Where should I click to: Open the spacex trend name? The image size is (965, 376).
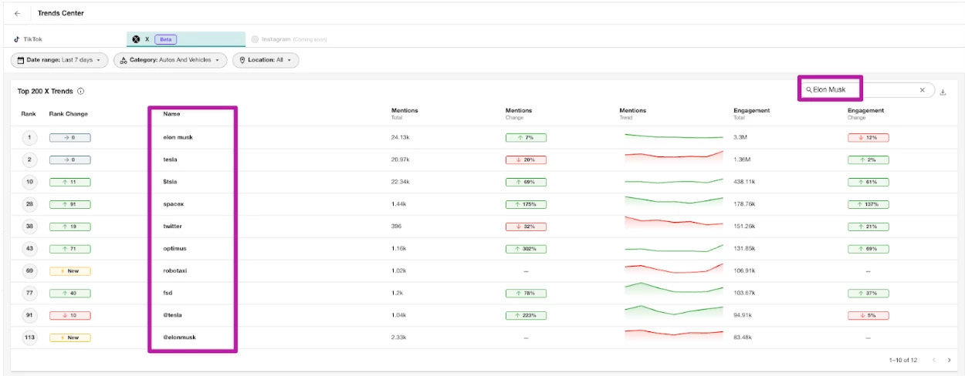[173, 204]
